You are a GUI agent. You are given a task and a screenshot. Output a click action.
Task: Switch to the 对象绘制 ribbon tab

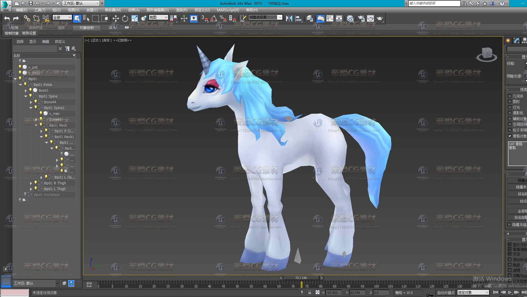pos(86,28)
